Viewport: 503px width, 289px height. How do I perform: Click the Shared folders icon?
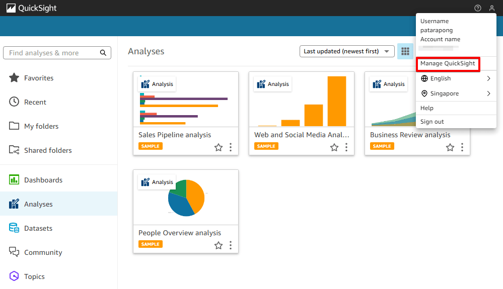[14, 150]
